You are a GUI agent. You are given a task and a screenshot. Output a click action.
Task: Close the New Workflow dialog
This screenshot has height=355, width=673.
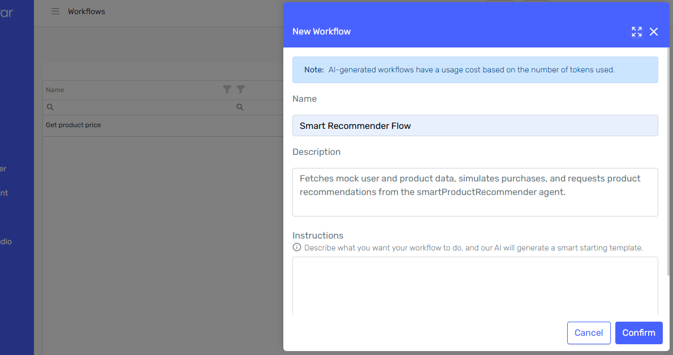(654, 32)
